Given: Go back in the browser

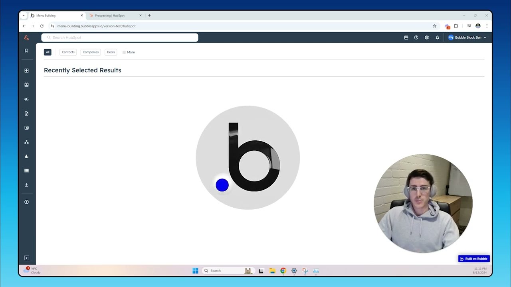Looking at the screenshot, I should point(24,26).
